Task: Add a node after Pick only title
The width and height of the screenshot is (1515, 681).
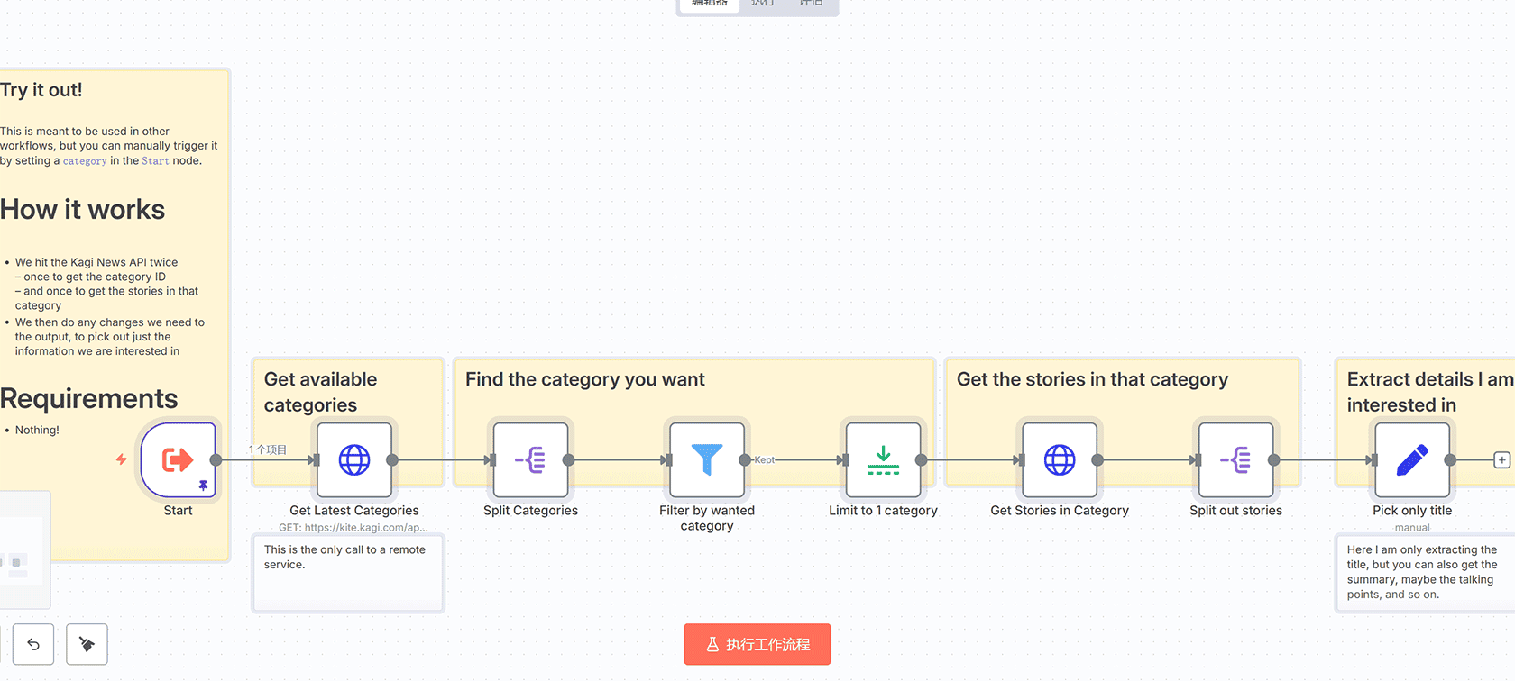Action: [1501, 460]
